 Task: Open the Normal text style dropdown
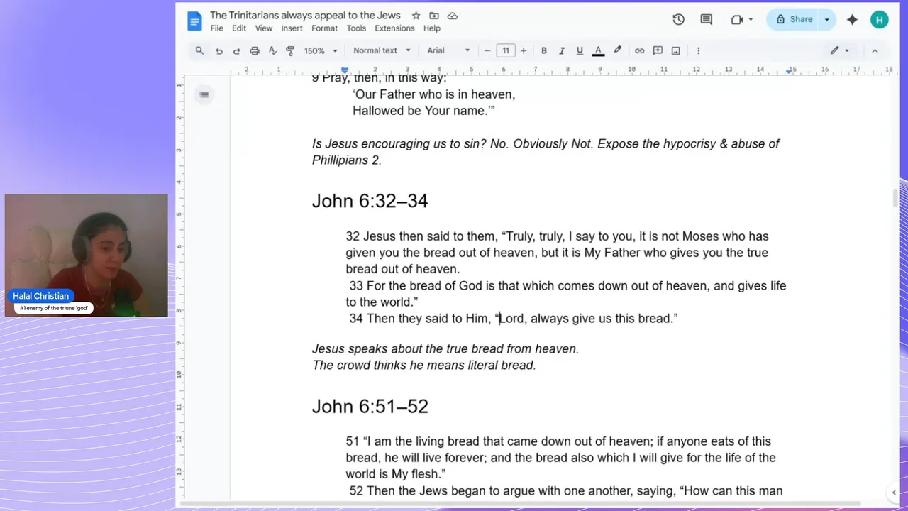[382, 50]
